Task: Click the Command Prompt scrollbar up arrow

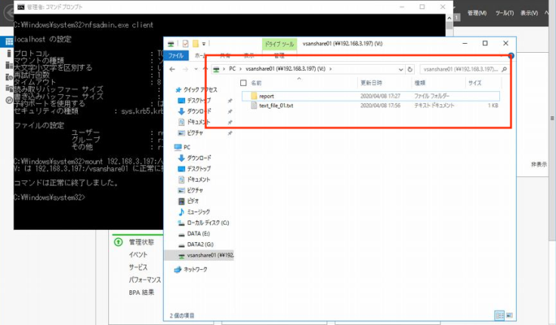Action: click(449, 17)
